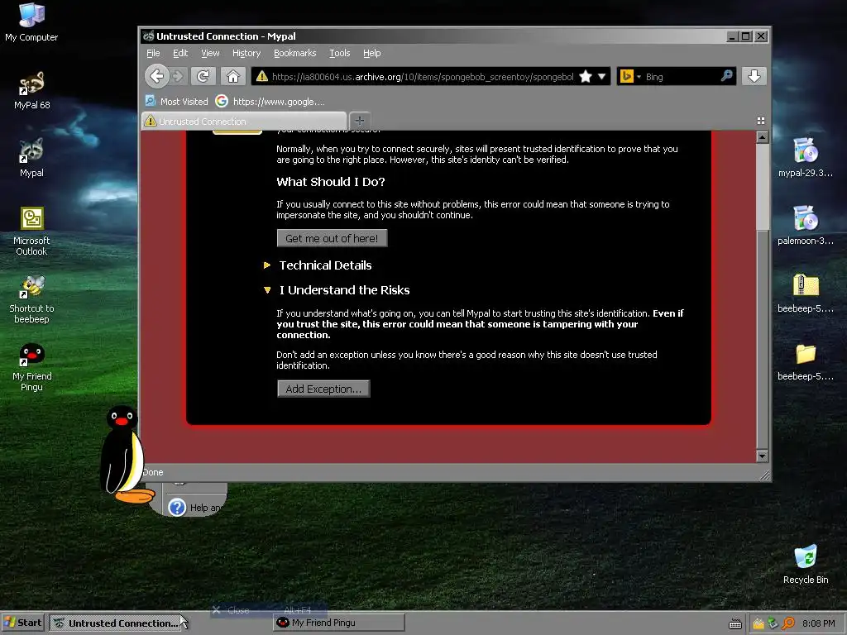Reload the page with the refresh icon
The image size is (847, 635).
pos(203,77)
